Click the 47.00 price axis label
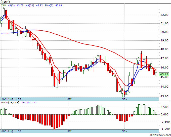Screen dimensions: 171x137 click(164, 58)
